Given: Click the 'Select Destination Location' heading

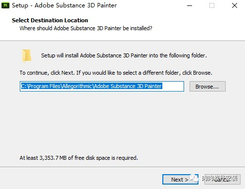Looking at the screenshot, I should pyautogui.click(x=50, y=20).
